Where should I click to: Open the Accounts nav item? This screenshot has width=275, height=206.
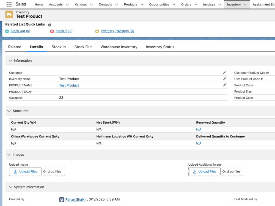(56, 5)
